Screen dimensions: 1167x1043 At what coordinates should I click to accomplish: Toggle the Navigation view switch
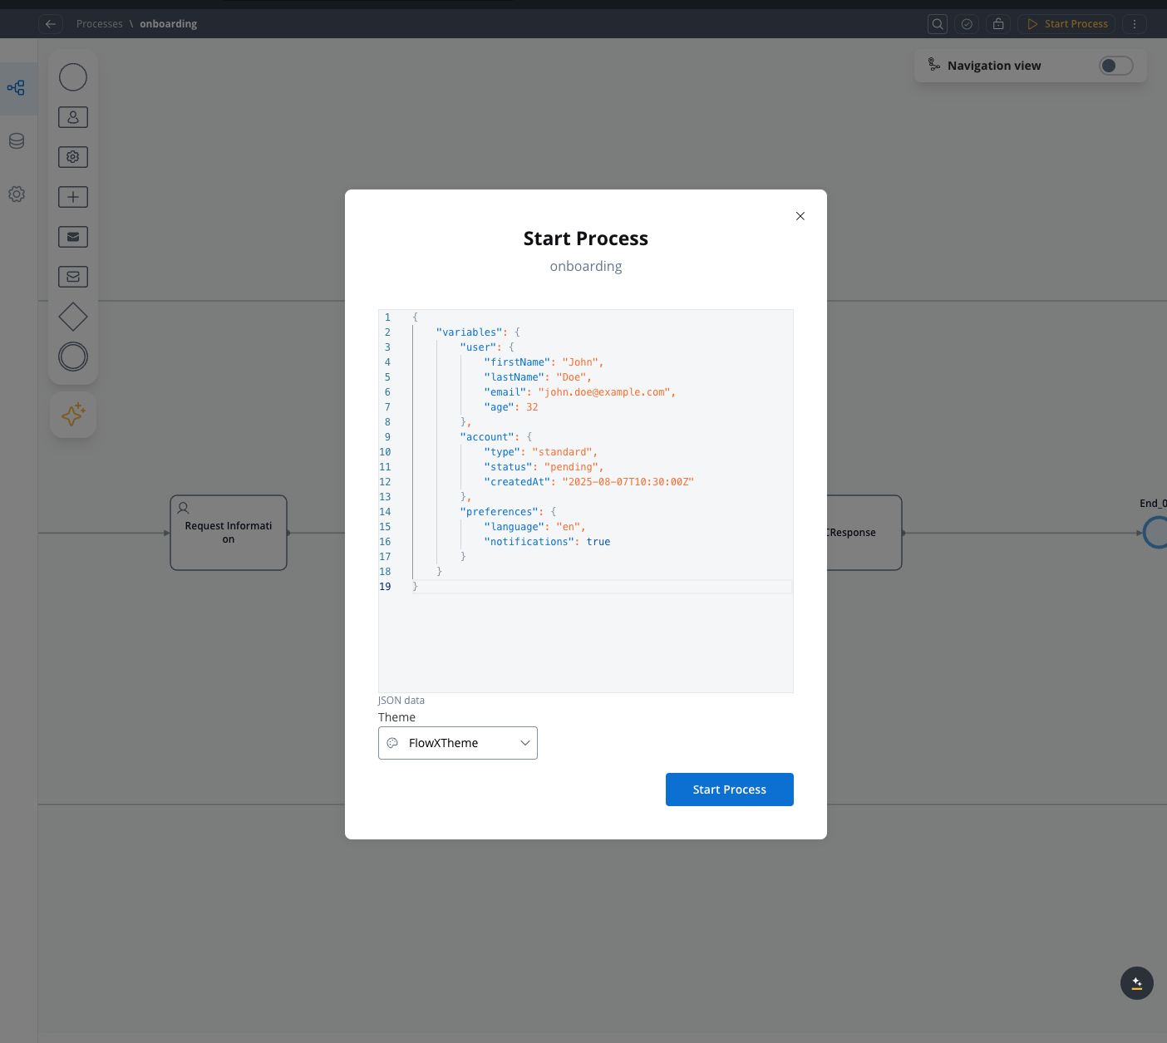coord(1115,66)
